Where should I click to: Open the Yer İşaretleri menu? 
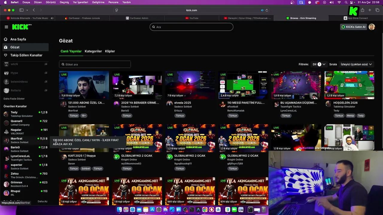[80, 2]
